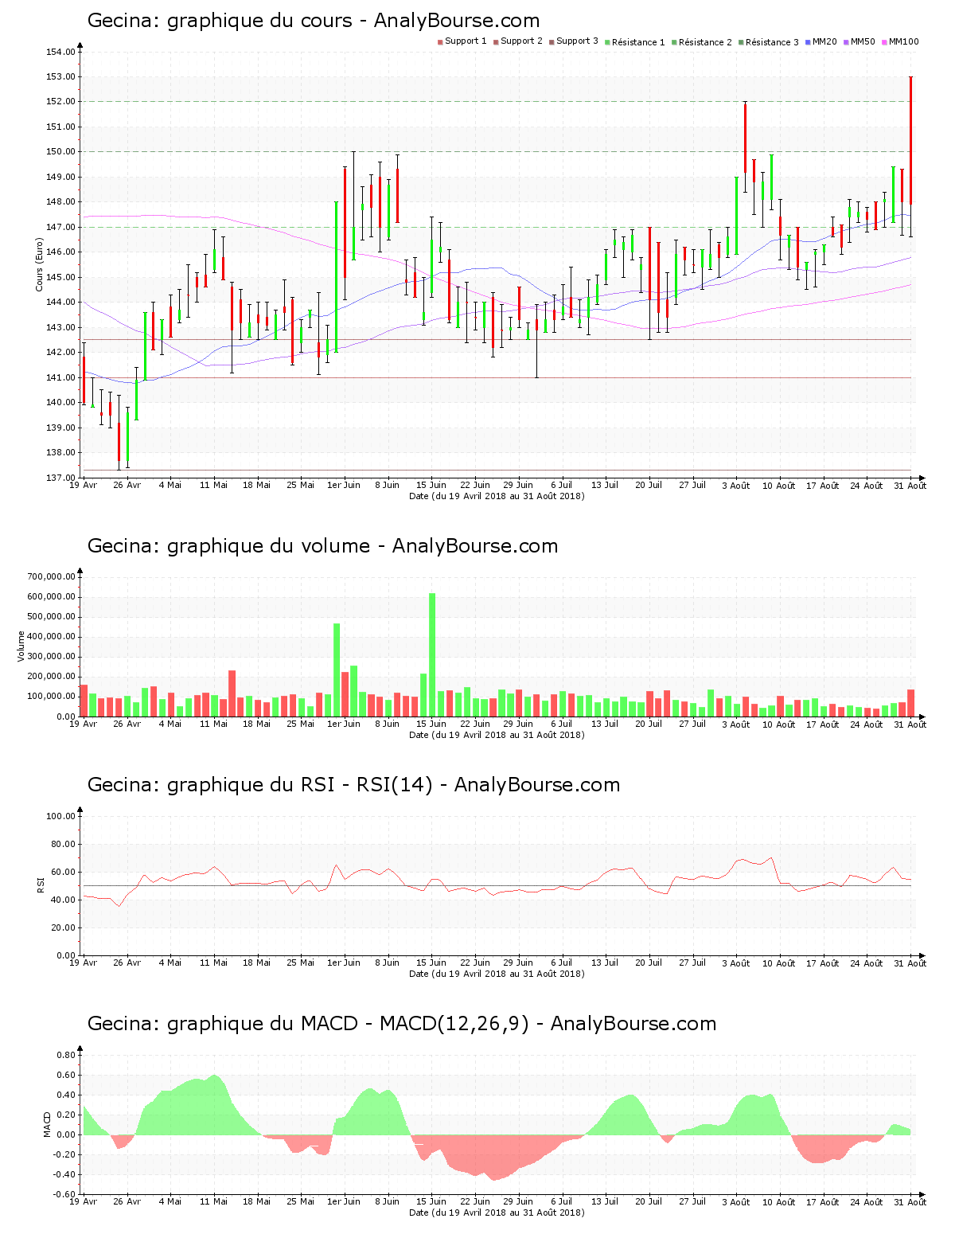Click the 142.00 price axis value

coord(61,353)
